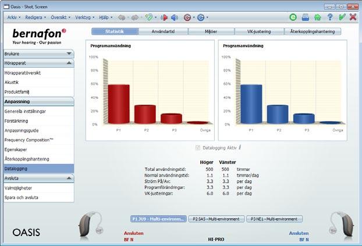This screenshot has width=362, height=246.
Task: Click the left hearing aid image
Action: click(x=91, y=224)
